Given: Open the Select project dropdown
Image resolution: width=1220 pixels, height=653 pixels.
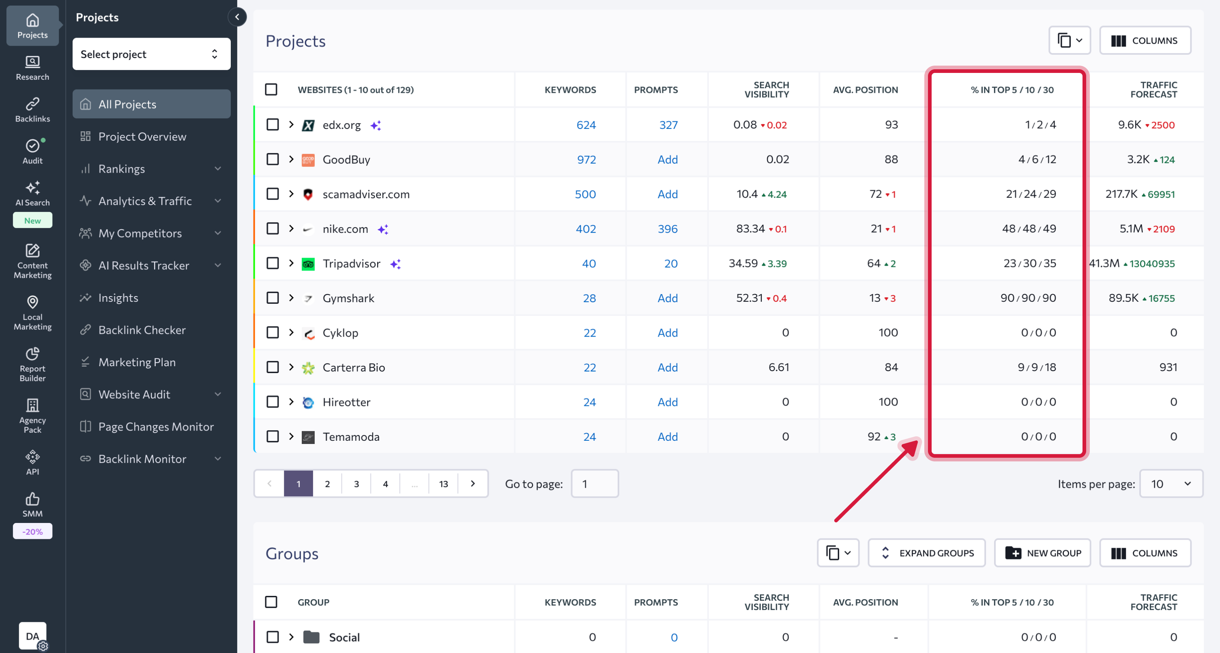Looking at the screenshot, I should click(152, 54).
